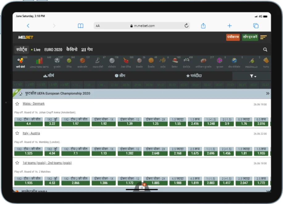Select the 27.06 date filter chip
Screen dimensions: 283x204
[114, 85]
